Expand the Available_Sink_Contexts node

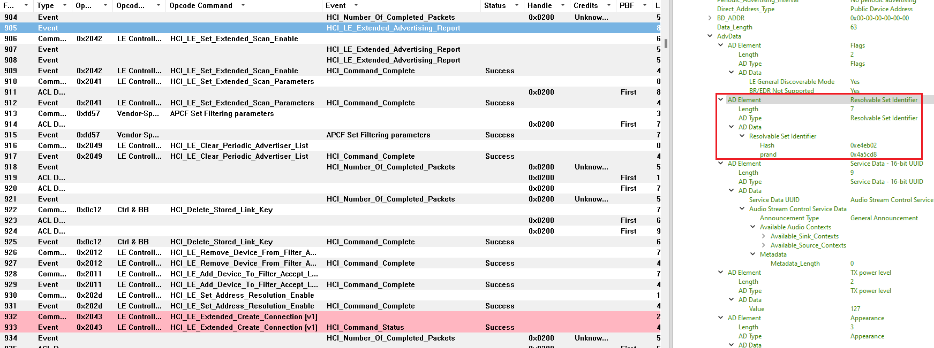764,236
